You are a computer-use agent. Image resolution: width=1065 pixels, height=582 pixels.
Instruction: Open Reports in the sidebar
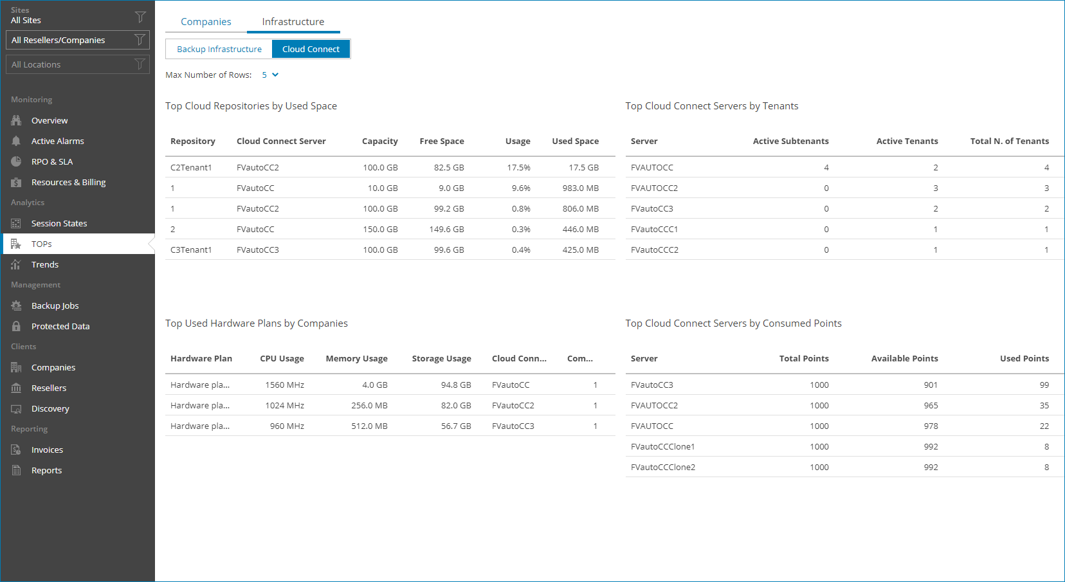pos(47,470)
